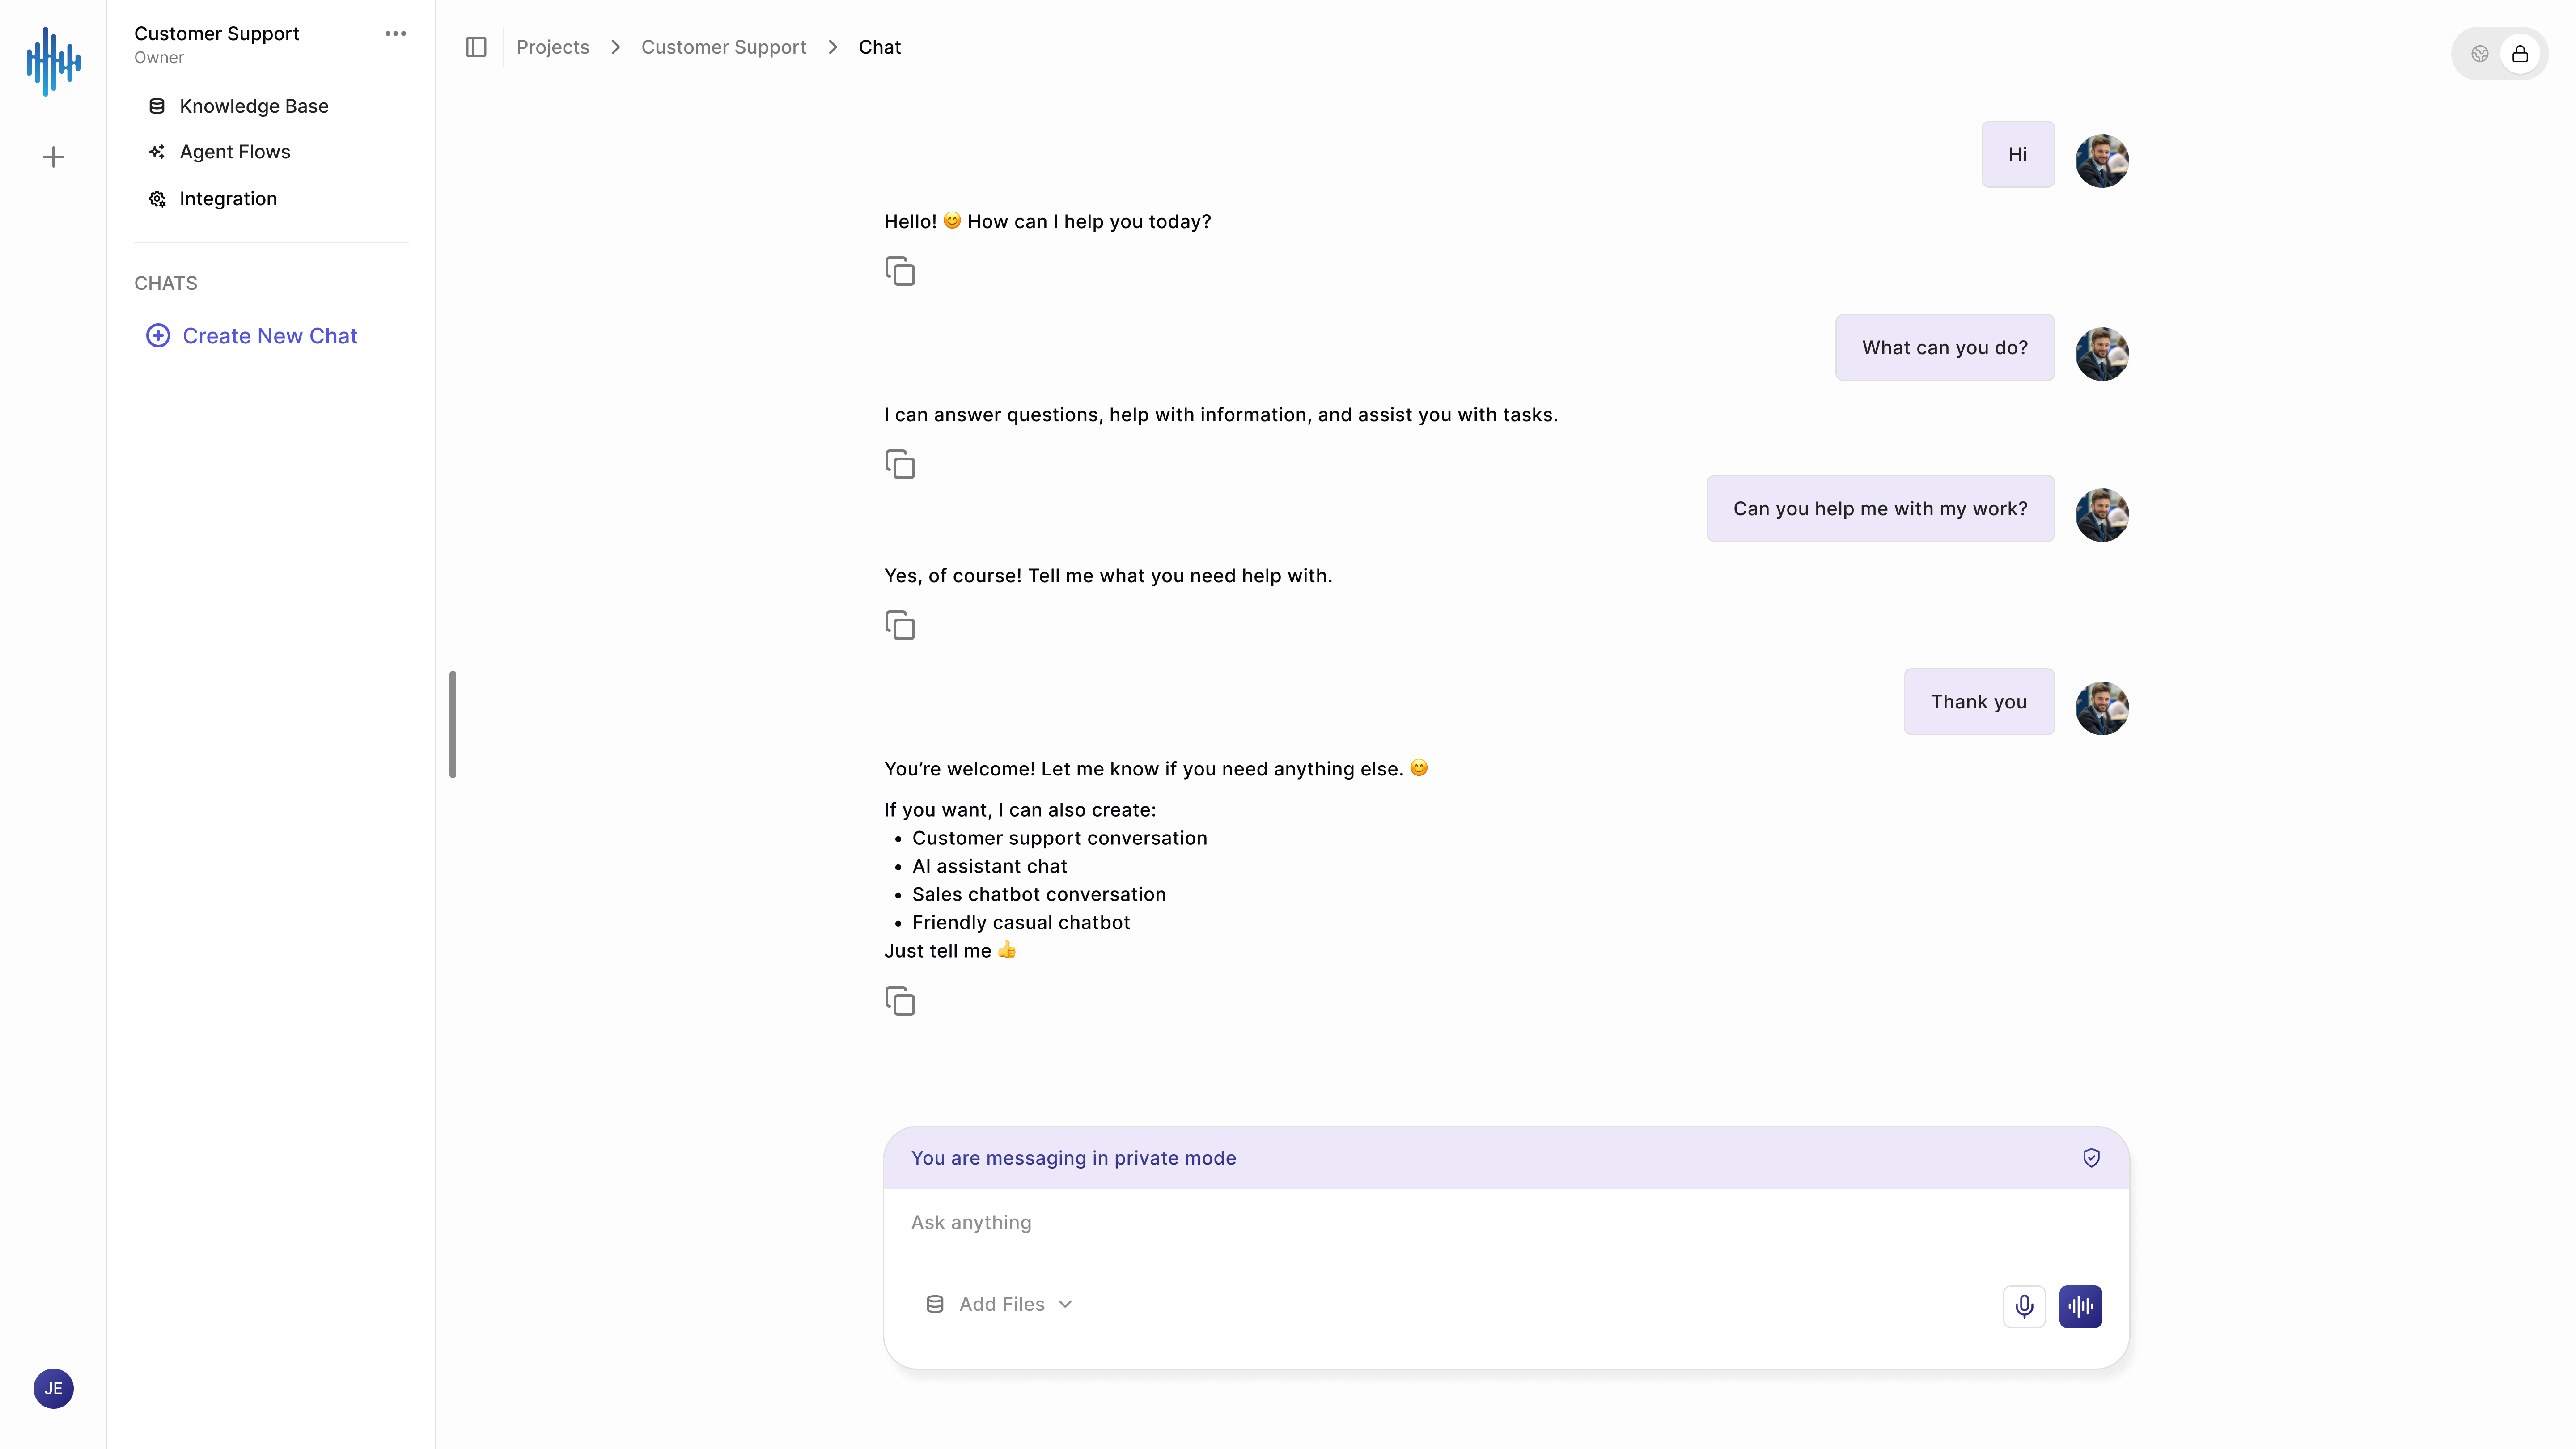Click the Chat breadcrumb
Screen dimensions: 2576x1449
(880, 47)
